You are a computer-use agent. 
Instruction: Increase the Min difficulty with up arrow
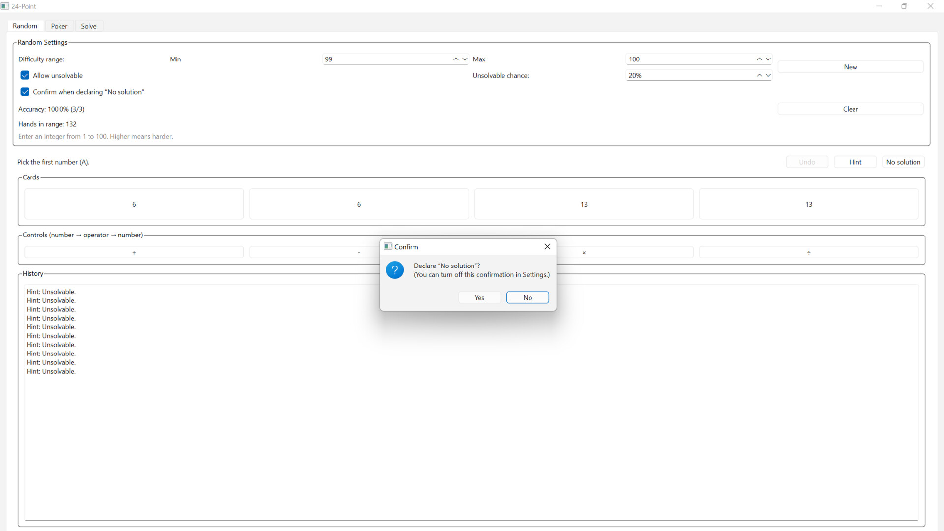pos(456,59)
